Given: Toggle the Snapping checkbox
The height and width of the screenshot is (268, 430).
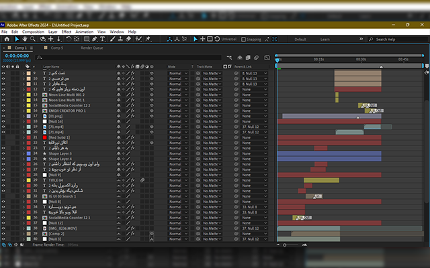Looking at the screenshot, I should [x=243, y=40].
